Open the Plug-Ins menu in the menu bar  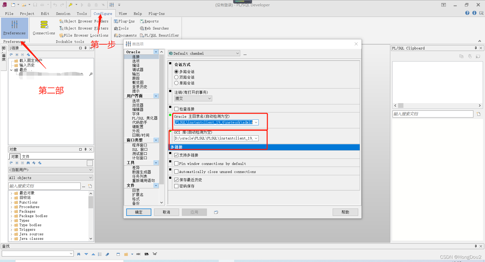(157, 14)
